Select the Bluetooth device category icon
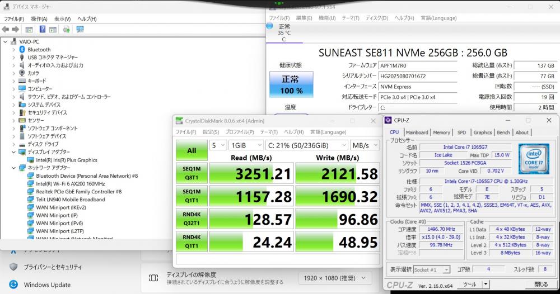The height and width of the screenshot is (294, 560). coord(22,50)
